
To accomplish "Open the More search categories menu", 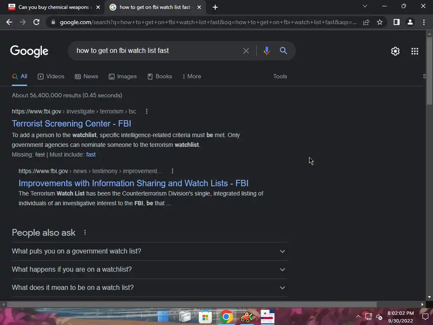I will coord(192,77).
